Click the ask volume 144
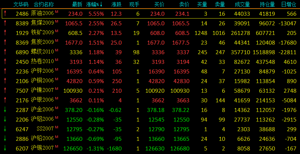This screenshot has width=300, height=154. 220,100
